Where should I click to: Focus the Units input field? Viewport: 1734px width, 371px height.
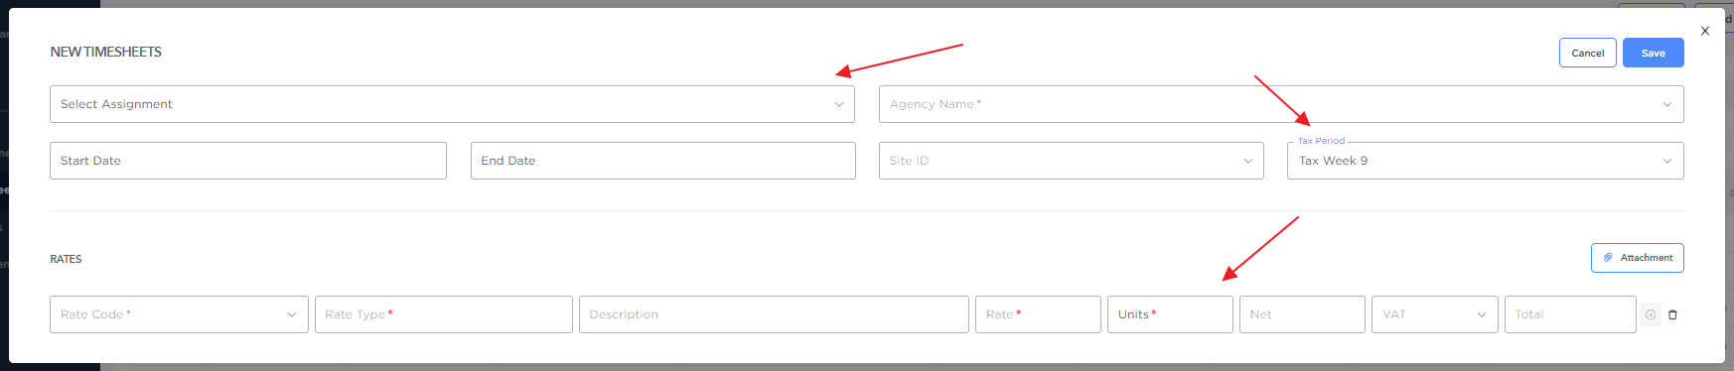[x=1170, y=314]
